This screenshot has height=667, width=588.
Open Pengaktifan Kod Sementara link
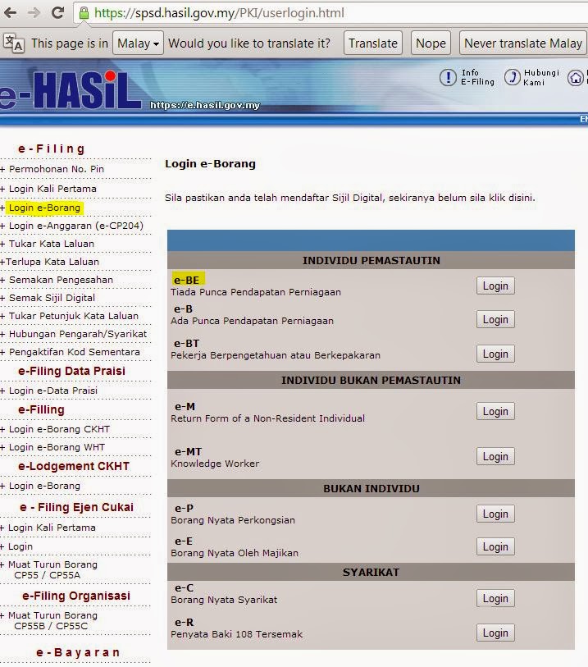click(75, 352)
